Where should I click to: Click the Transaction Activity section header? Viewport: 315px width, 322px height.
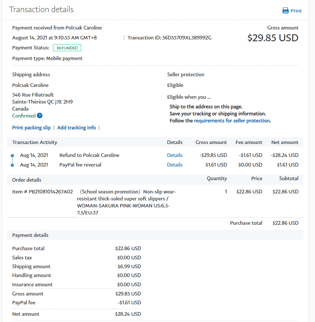35,142
